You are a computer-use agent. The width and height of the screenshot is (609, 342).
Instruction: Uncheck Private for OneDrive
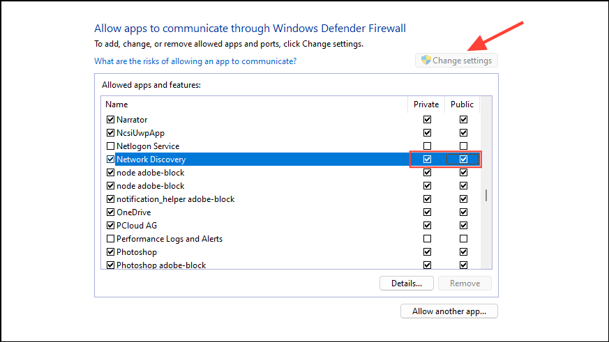[x=427, y=212]
